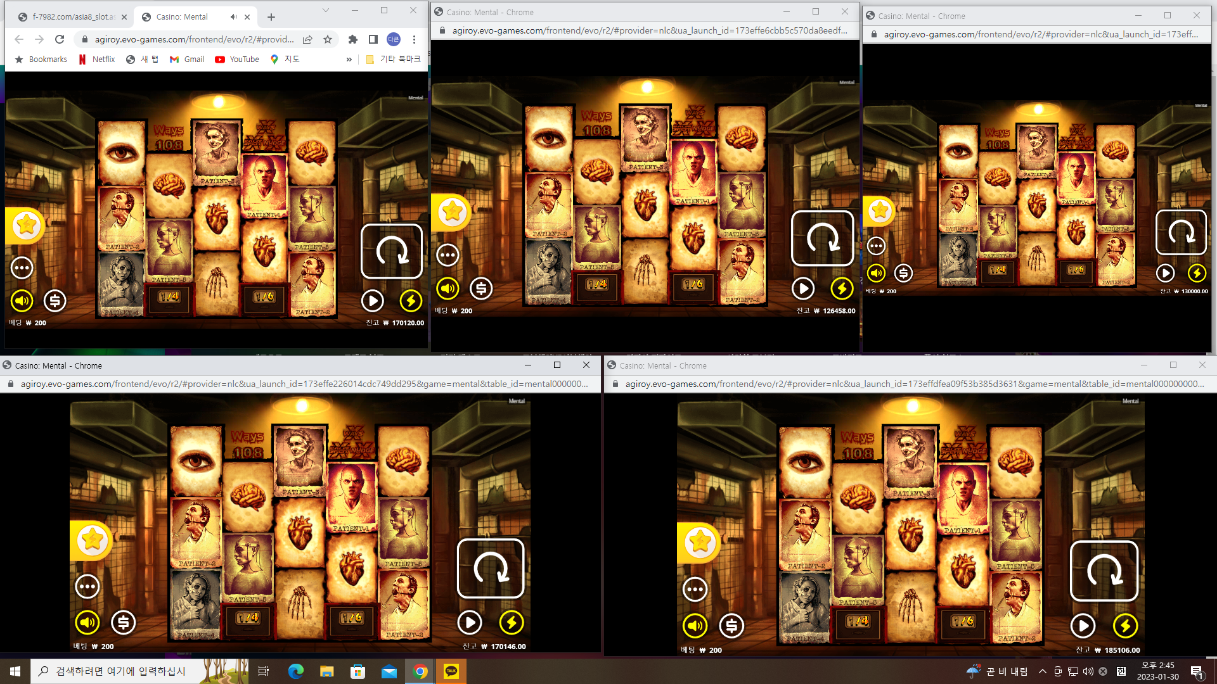Screen dimensions: 1217x684
Task: Open Microsoft Edge from the taskbar
Action: point(296,671)
